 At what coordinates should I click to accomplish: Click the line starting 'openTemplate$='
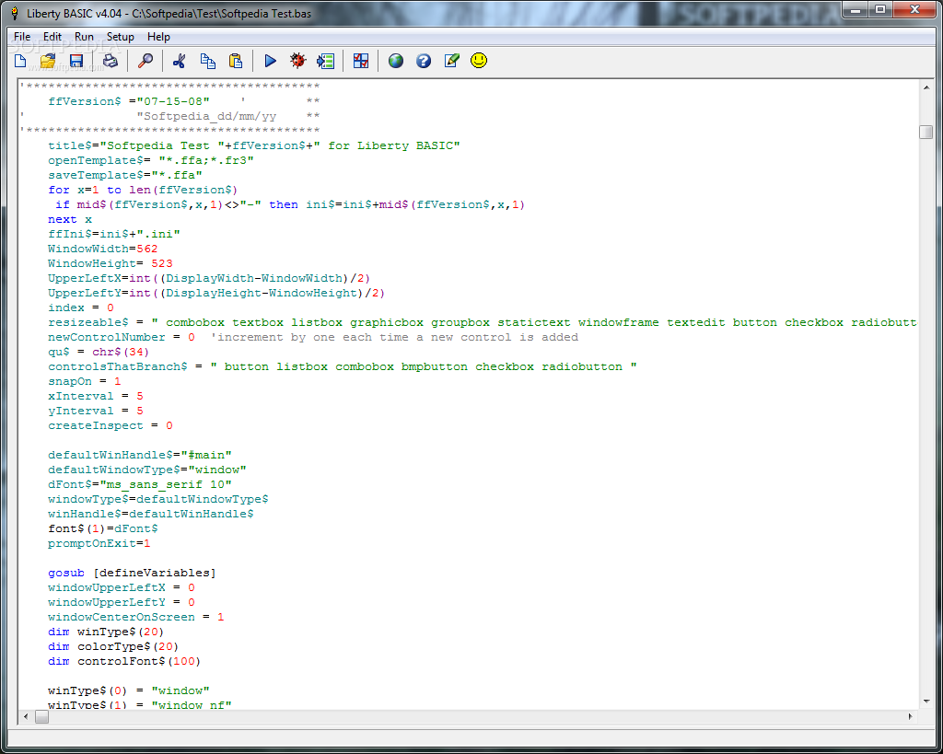(151, 160)
